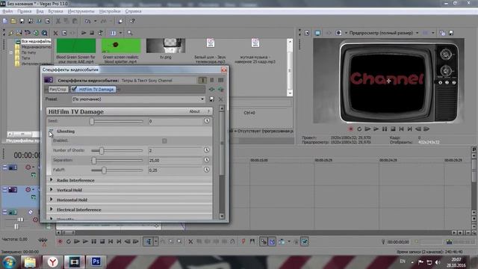Create a new project from main toolbar
This screenshot has width=478, height=269.
tap(5, 21)
